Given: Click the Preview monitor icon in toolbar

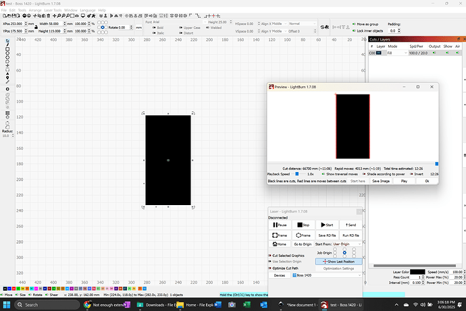Looking at the screenshot, I should (x=83, y=16).
